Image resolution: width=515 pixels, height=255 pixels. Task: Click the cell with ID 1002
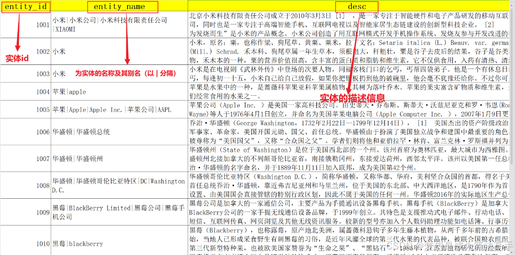click(x=26, y=51)
